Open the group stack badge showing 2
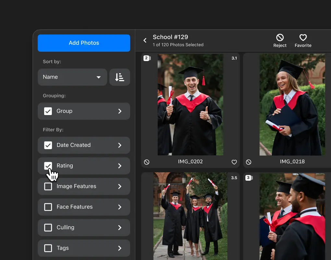The image size is (331, 260). click(x=147, y=58)
